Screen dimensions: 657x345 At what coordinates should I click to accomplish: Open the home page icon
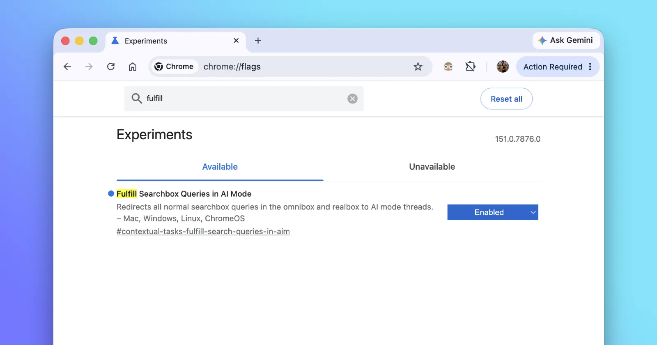click(x=133, y=67)
